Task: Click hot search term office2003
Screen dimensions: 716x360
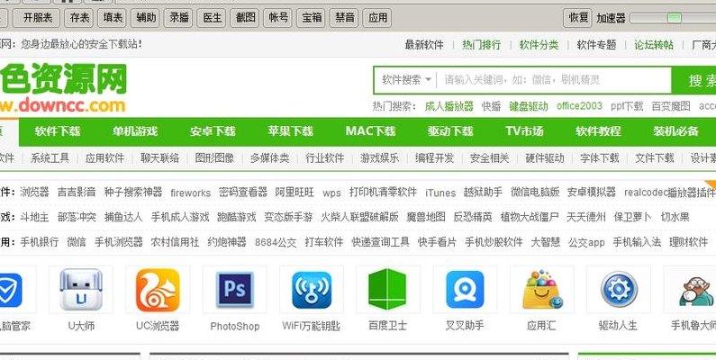Action: click(579, 106)
